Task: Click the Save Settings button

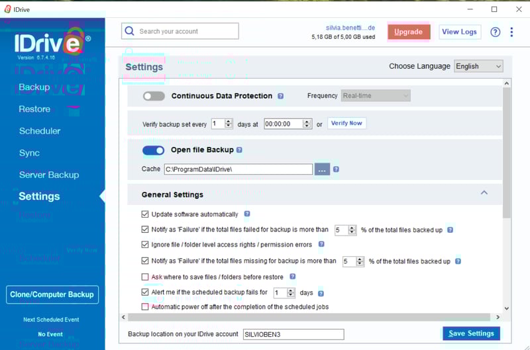Action: tap(471, 333)
